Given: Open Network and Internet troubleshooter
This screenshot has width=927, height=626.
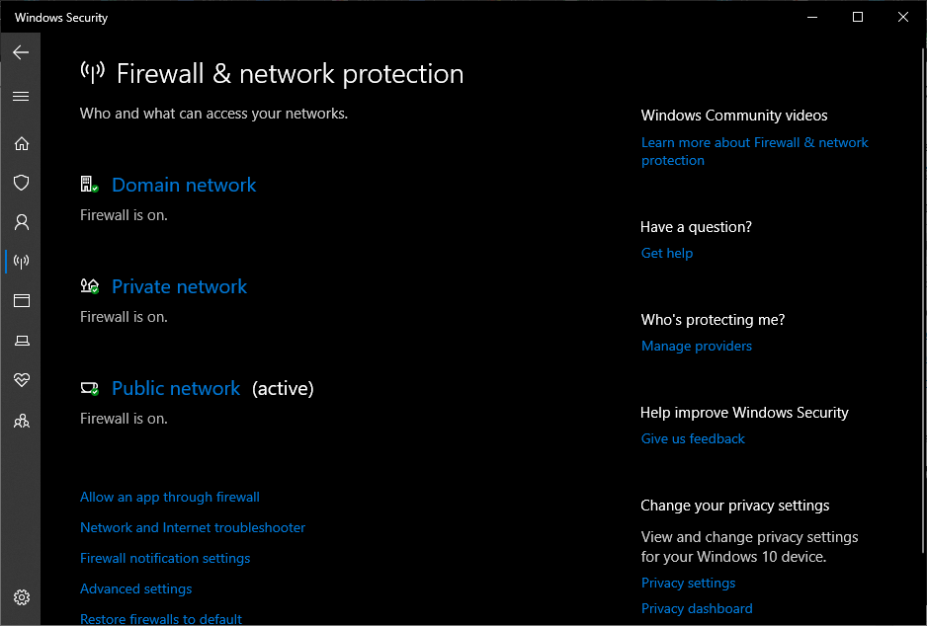Looking at the screenshot, I should (x=193, y=527).
